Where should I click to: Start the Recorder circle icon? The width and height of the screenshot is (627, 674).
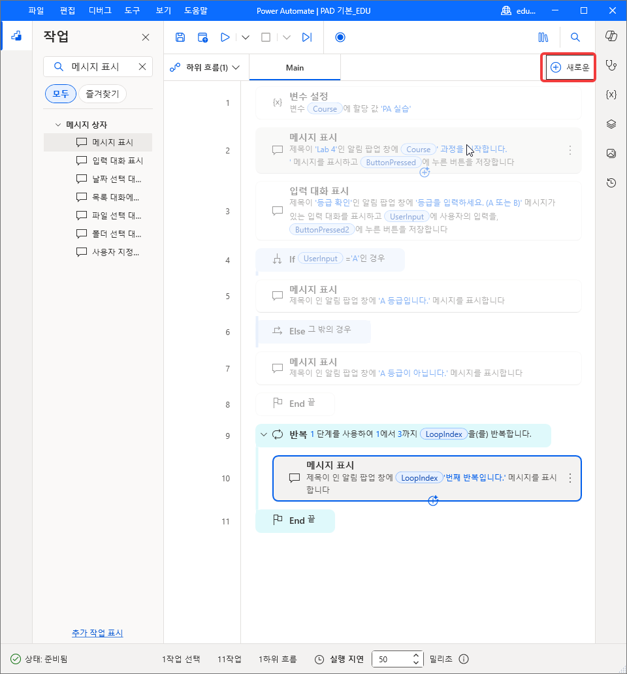(340, 37)
